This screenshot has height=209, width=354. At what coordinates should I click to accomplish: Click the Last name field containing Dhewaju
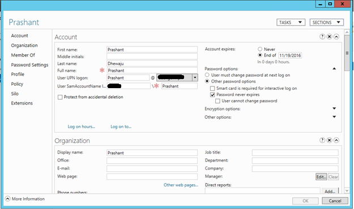click(x=152, y=63)
